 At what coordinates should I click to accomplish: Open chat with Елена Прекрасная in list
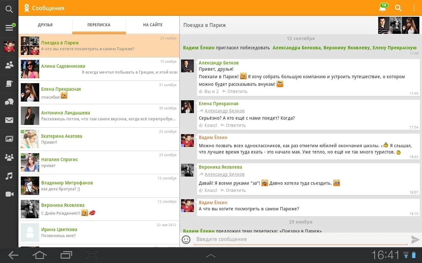pyautogui.click(x=99, y=92)
